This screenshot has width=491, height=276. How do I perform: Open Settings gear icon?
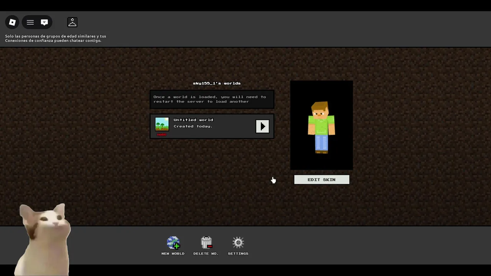pos(238,243)
